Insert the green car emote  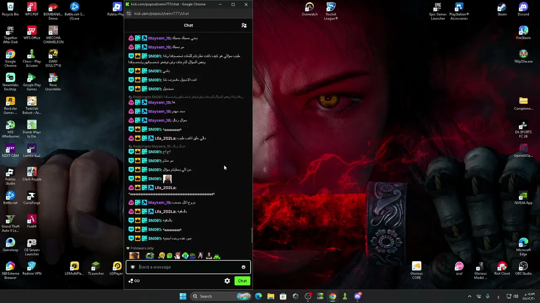[217, 255]
